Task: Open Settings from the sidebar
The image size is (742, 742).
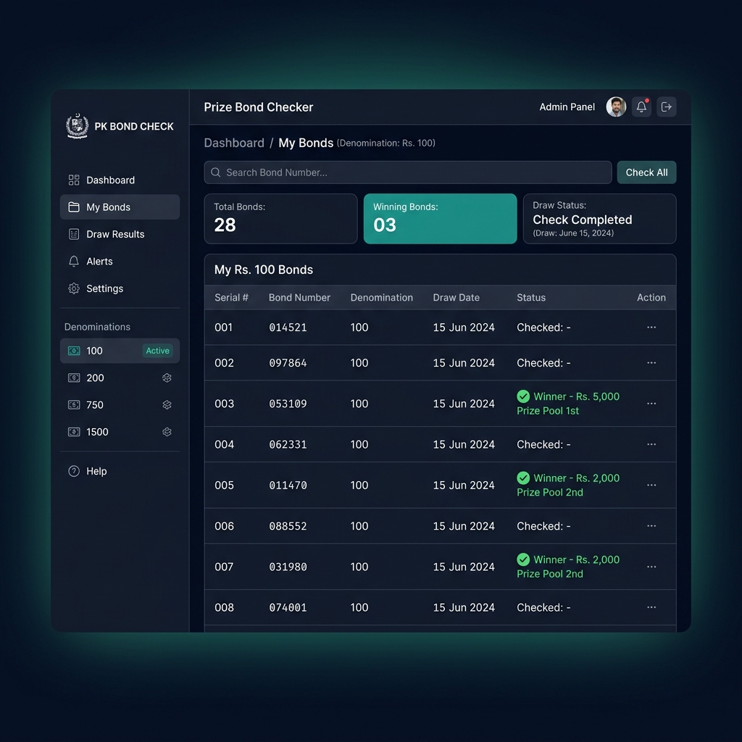Action: pos(120,288)
